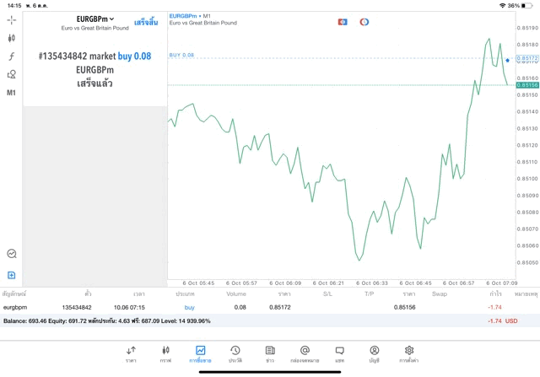This screenshot has height=377, width=540.
Task: Open การตั้งค่า (Settings) tab
Action: click(x=409, y=353)
